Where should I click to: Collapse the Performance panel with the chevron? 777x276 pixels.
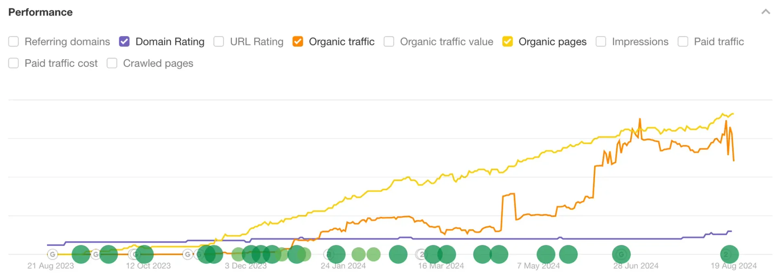765,12
